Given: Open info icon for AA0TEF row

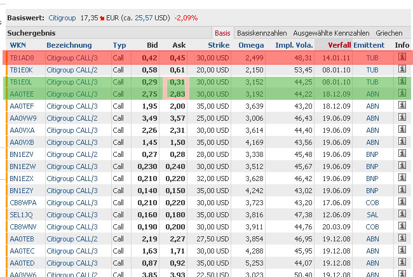Looking at the screenshot, I should point(402,105).
